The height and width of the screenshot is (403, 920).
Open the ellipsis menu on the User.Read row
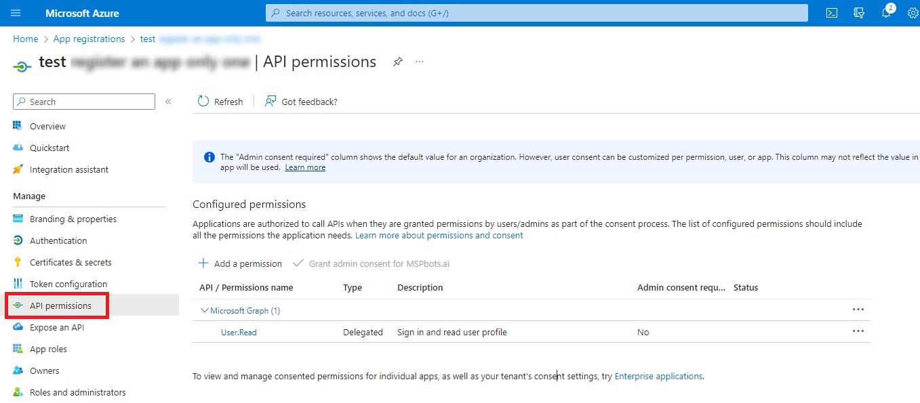point(858,331)
